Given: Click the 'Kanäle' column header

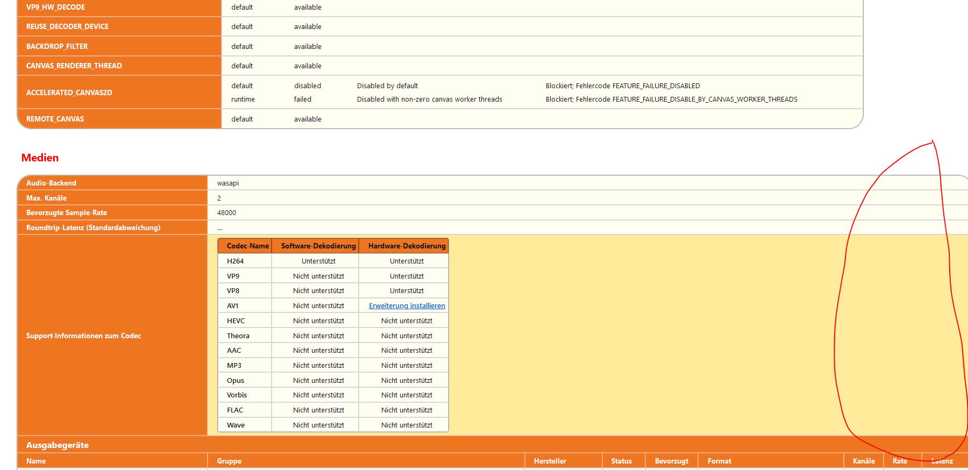Looking at the screenshot, I should click(x=864, y=461).
